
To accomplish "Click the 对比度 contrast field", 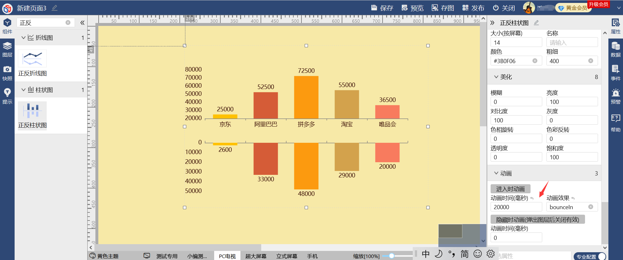I will 516,120.
